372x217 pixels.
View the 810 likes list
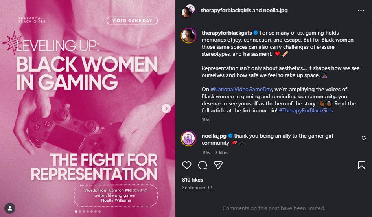pos(192,180)
